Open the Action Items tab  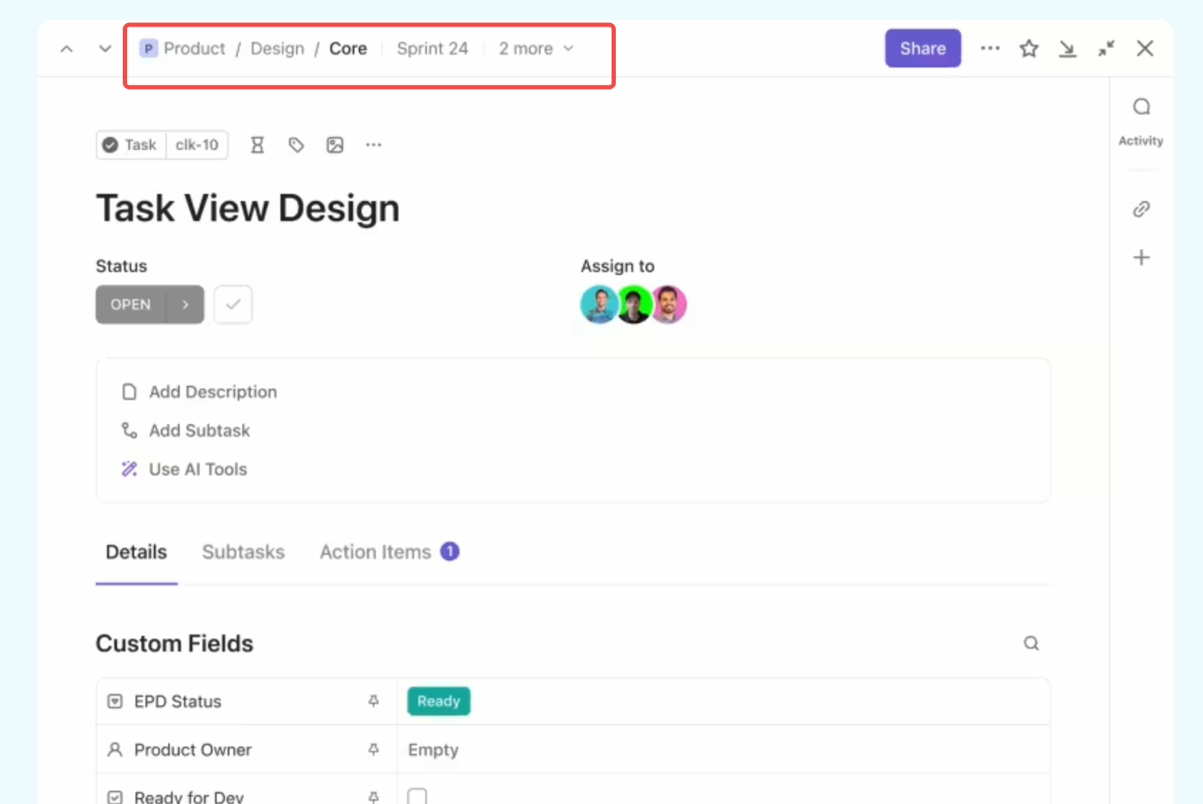pos(375,552)
